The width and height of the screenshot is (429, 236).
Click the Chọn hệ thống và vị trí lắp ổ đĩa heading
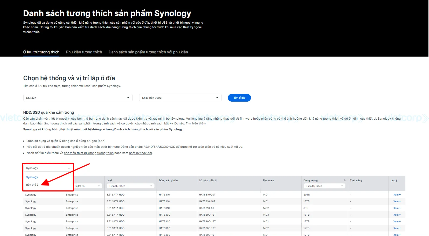tap(69, 78)
